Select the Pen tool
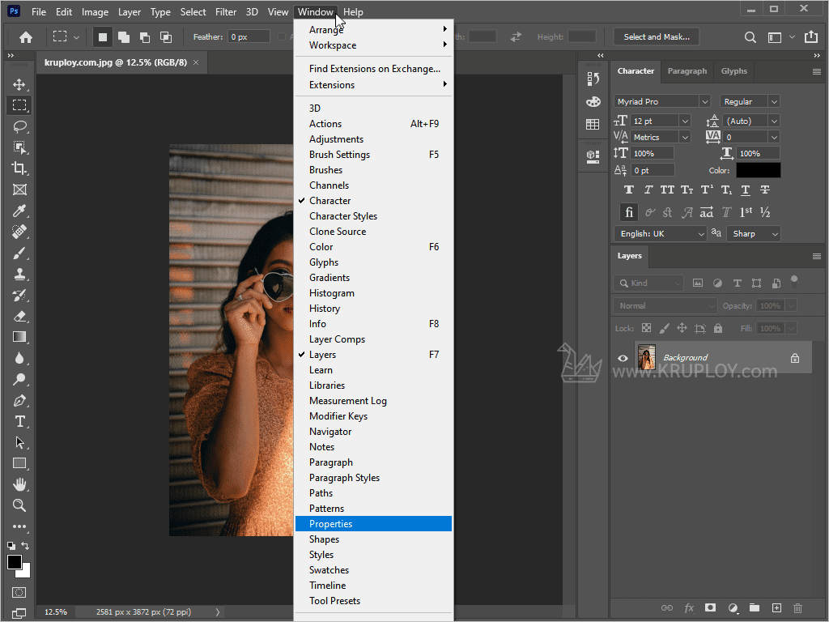The height and width of the screenshot is (622, 829). point(19,400)
